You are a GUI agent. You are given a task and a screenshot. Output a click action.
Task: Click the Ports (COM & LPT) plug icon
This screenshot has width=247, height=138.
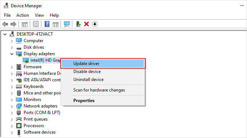pos(19,113)
